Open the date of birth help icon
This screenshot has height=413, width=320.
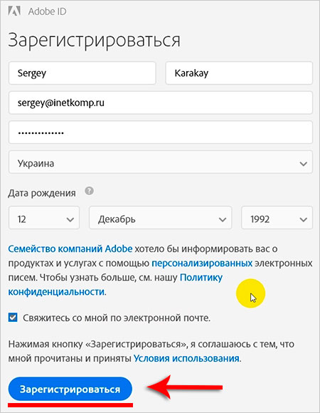click(x=89, y=191)
